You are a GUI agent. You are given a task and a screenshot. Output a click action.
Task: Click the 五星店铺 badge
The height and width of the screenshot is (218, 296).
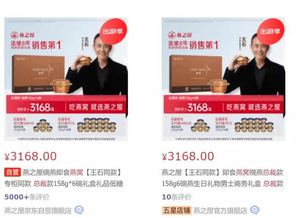point(177,210)
